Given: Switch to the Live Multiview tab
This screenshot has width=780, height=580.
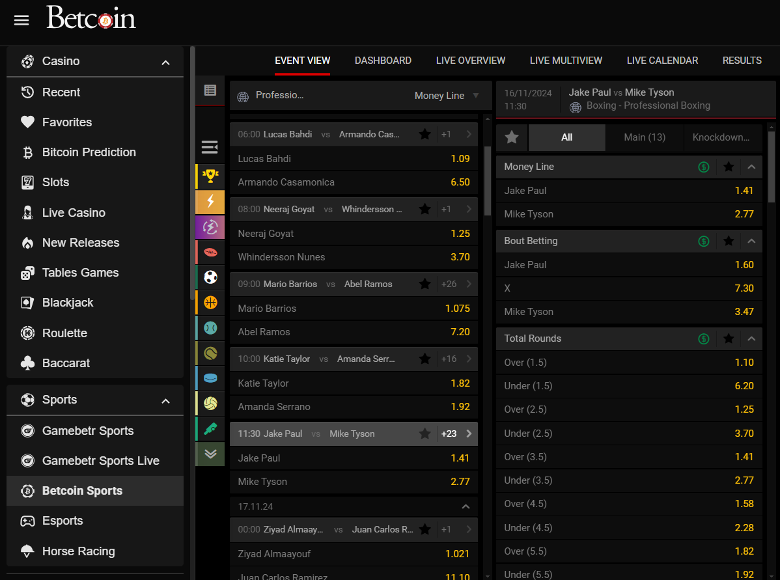Looking at the screenshot, I should pos(566,61).
